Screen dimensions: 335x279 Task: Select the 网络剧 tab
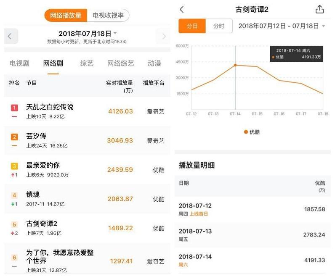point(53,63)
